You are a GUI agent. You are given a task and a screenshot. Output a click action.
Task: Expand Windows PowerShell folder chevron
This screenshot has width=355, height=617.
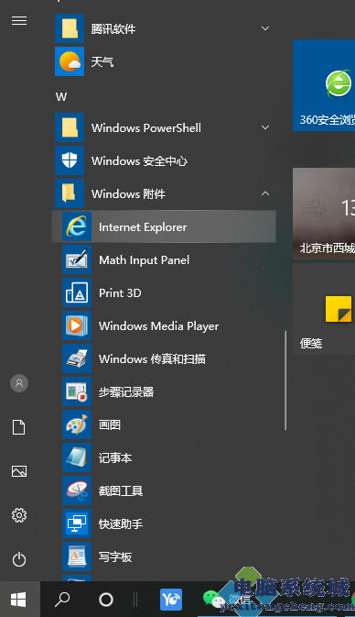[265, 127]
